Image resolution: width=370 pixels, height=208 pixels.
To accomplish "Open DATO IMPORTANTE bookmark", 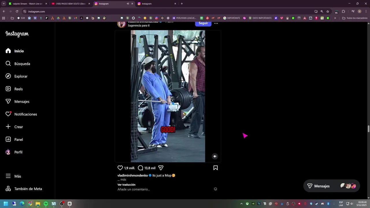I will pyautogui.click(x=260, y=18).
